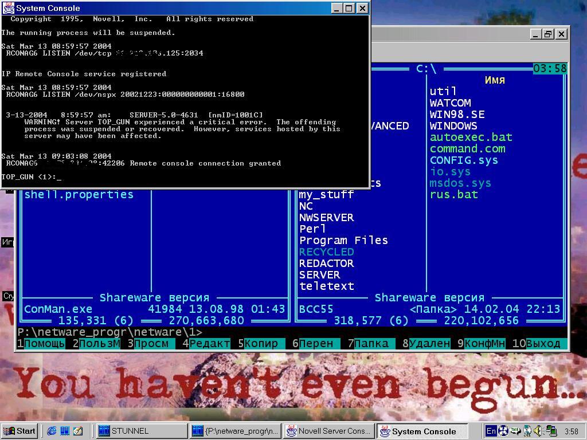Click the round blue tray icon
This screenshot has width=587, height=440.
(503, 431)
